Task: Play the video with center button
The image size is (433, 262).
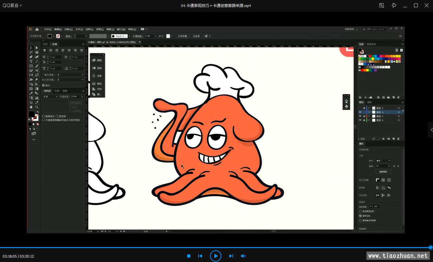Action: click(216, 256)
